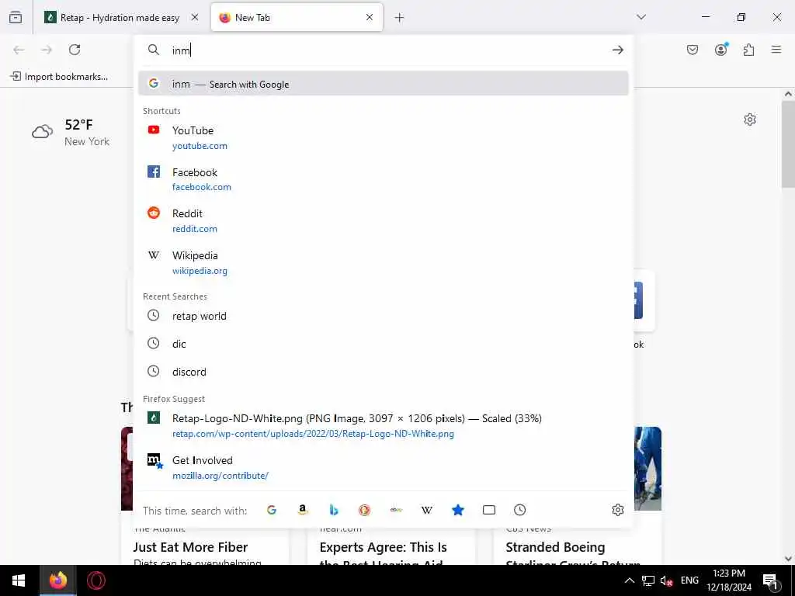Close the New Tab tab
The width and height of the screenshot is (795, 596).
(370, 17)
